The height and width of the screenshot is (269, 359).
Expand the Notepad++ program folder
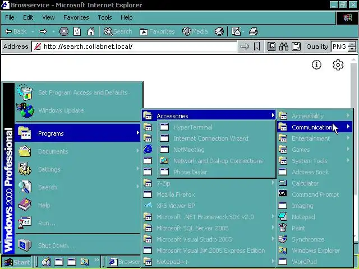[209, 262]
